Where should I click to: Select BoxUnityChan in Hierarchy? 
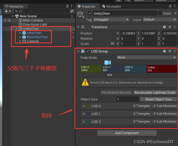37,37
